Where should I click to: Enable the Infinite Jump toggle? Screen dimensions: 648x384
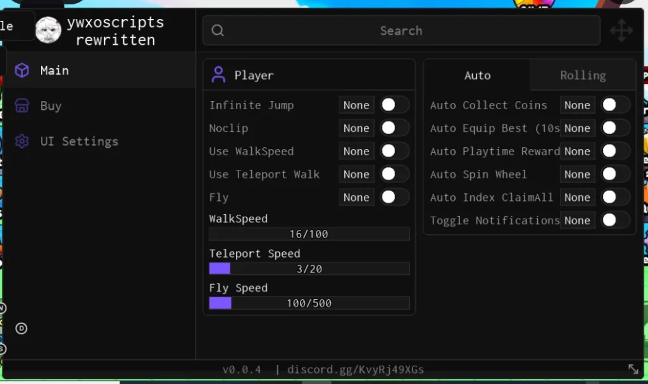(394, 105)
